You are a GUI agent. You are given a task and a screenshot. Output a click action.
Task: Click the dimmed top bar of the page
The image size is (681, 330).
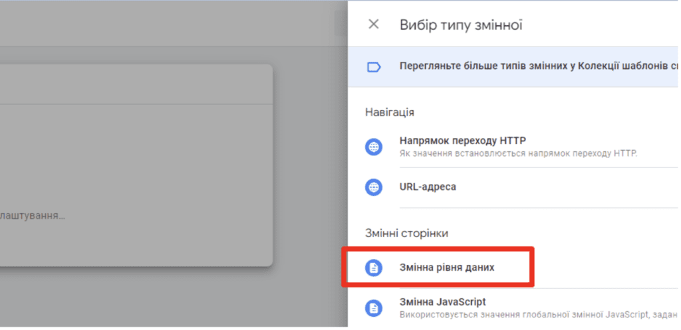coord(174,23)
